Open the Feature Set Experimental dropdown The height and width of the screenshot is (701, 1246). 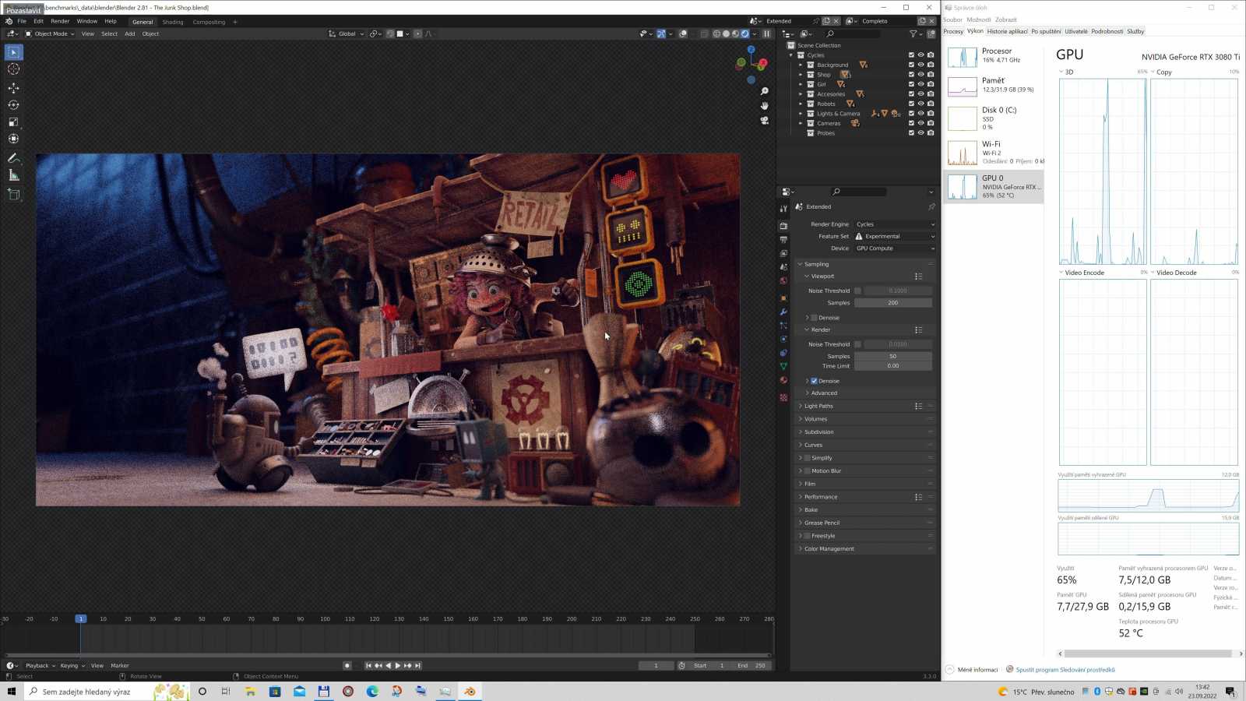[x=895, y=236]
